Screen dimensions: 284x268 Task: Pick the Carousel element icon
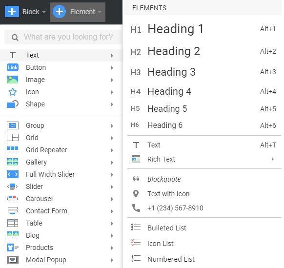click(13, 199)
